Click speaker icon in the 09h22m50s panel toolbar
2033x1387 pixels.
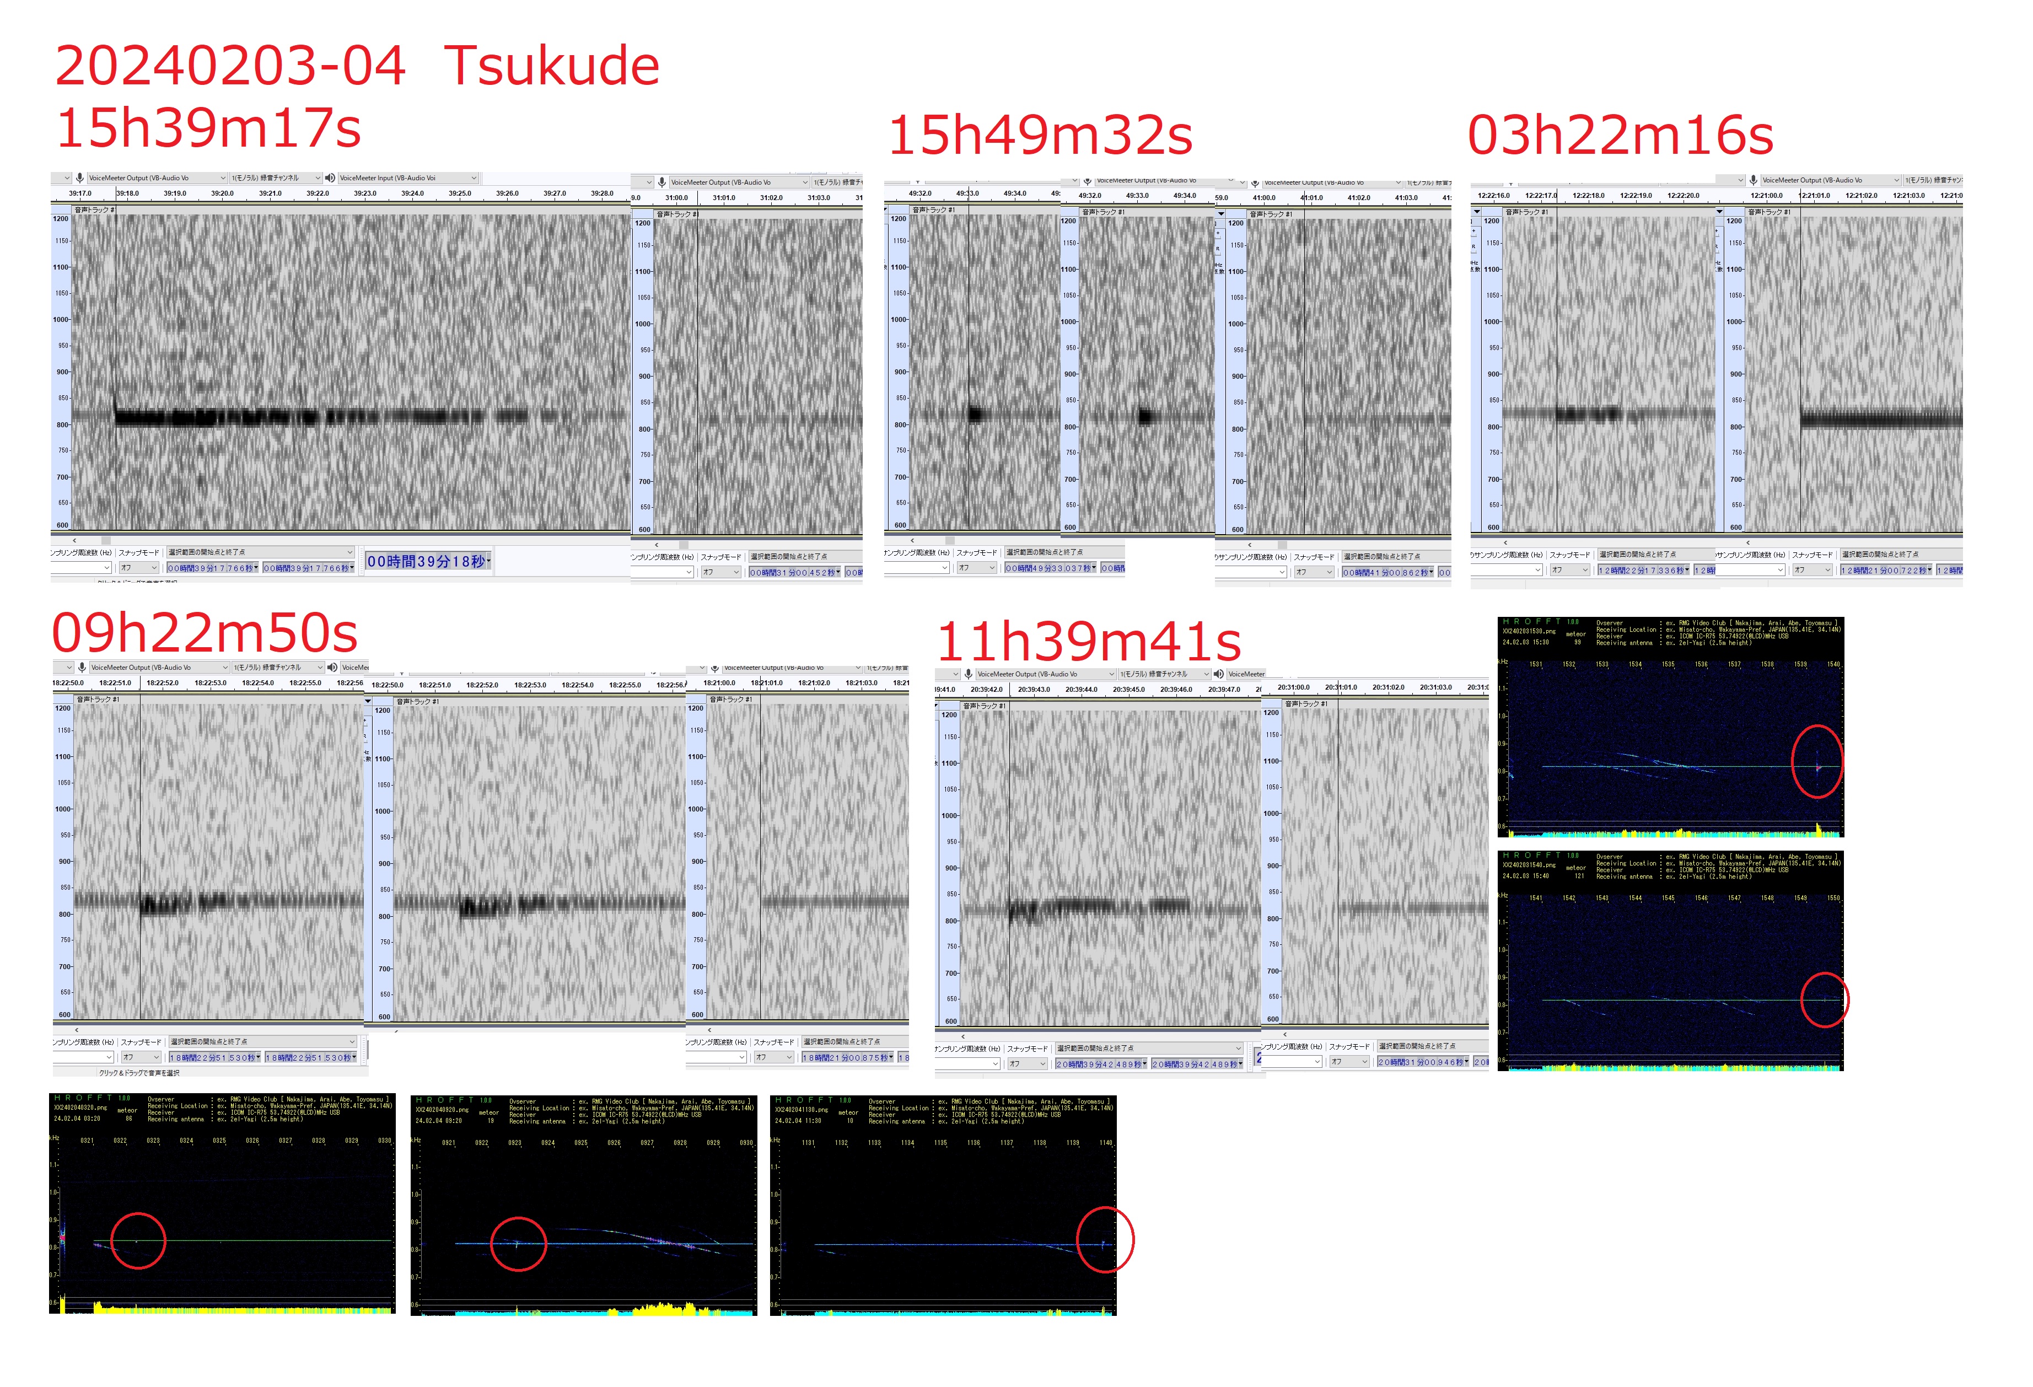click(x=332, y=667)
